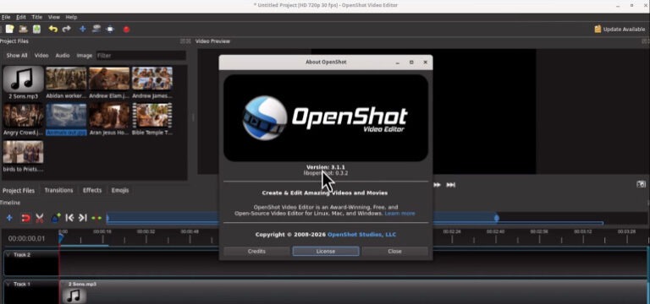The height and width of the screenshot is (304, 650).
Task: Filter project files by Image
Action: pyautogui.click(x=84, y=56)
